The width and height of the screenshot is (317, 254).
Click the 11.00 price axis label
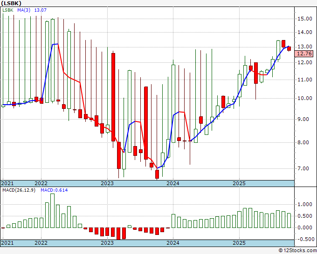click(x=305, y=80)
